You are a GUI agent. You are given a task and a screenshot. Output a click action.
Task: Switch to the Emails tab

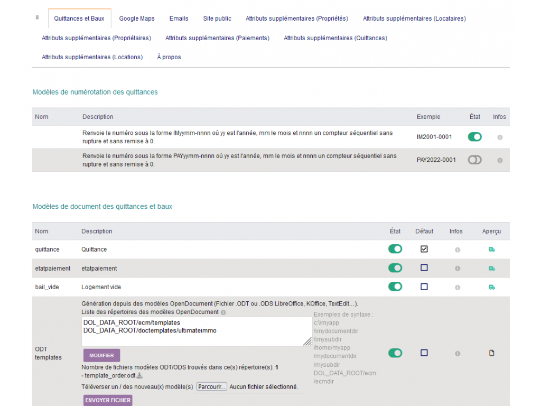pyautogui.click(x=179, y=19)
